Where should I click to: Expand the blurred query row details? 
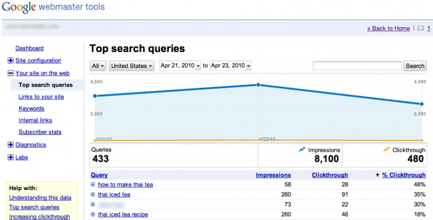point(93,204)
